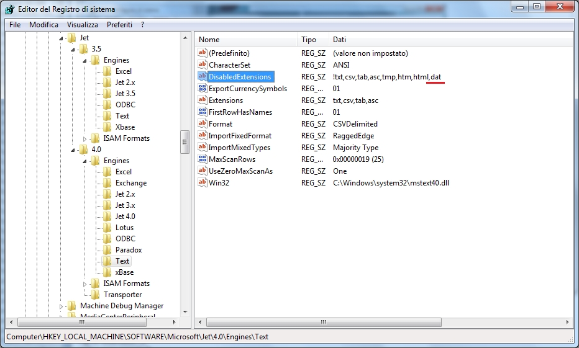Viewport: 579px width, 348px height.
Task: Expand ISAM Formats under 4.0
Action: point(84,284)
